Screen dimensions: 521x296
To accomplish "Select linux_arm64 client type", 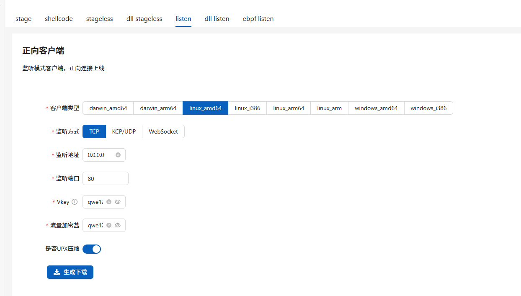I will point(289,108).
